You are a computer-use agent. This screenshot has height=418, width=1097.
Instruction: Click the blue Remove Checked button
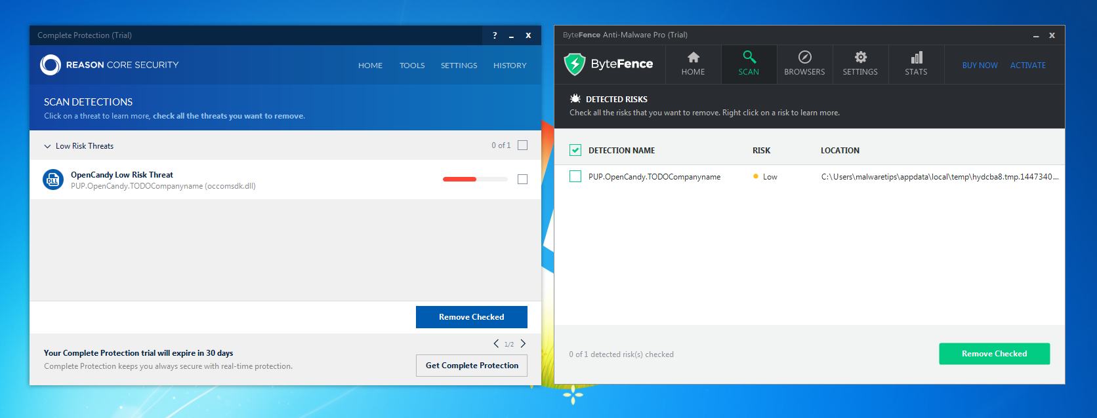(472, 317)
